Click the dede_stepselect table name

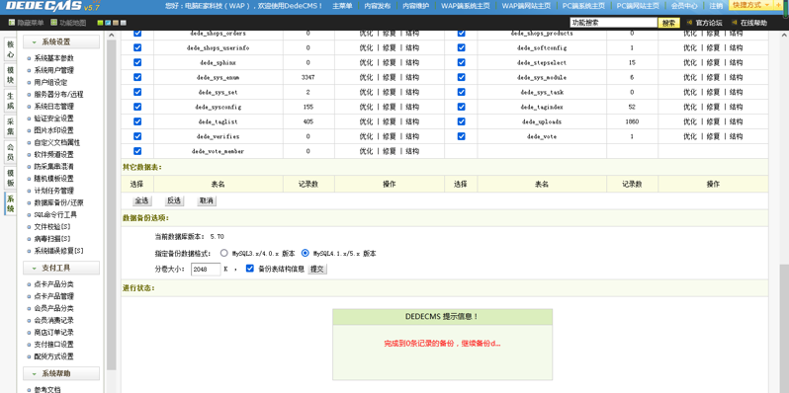coord(542,63)
